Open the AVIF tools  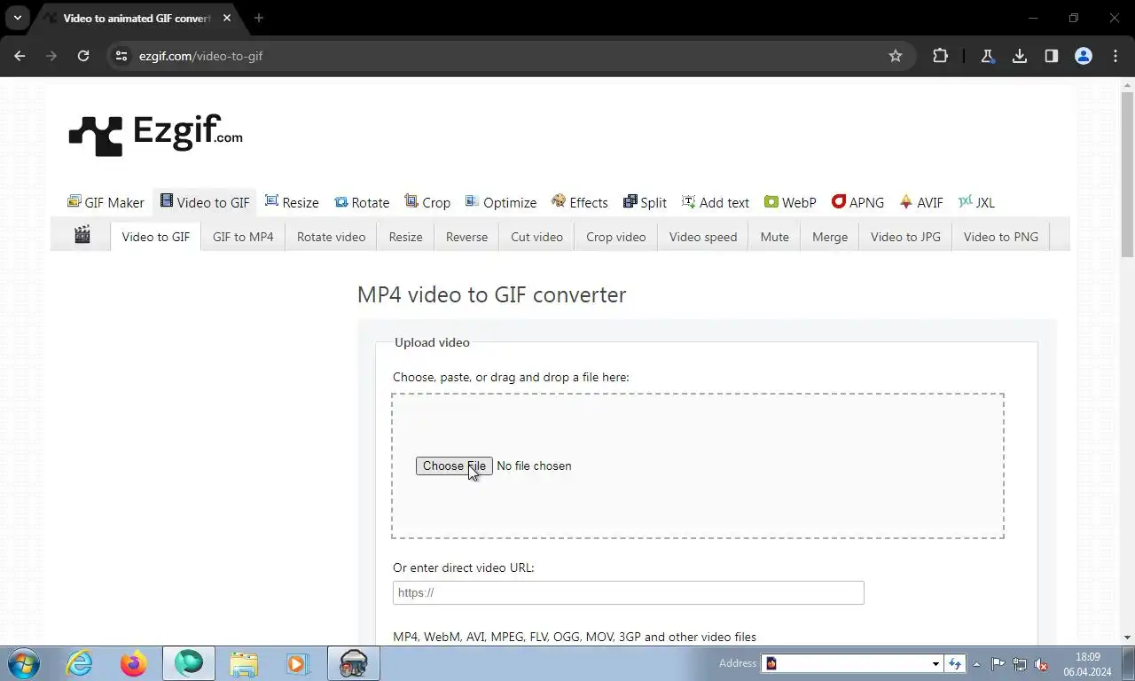click(x=921, y=202)
